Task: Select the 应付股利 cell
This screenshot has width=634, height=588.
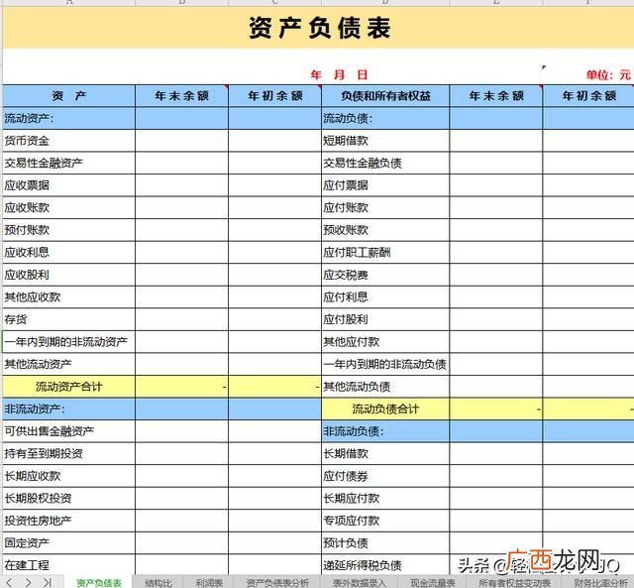Action: (x=385, y=319)
